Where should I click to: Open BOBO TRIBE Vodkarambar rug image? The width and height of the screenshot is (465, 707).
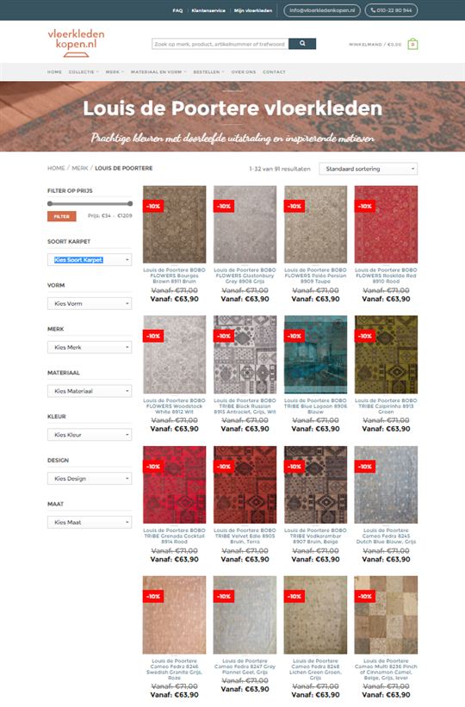pos(316,485)
